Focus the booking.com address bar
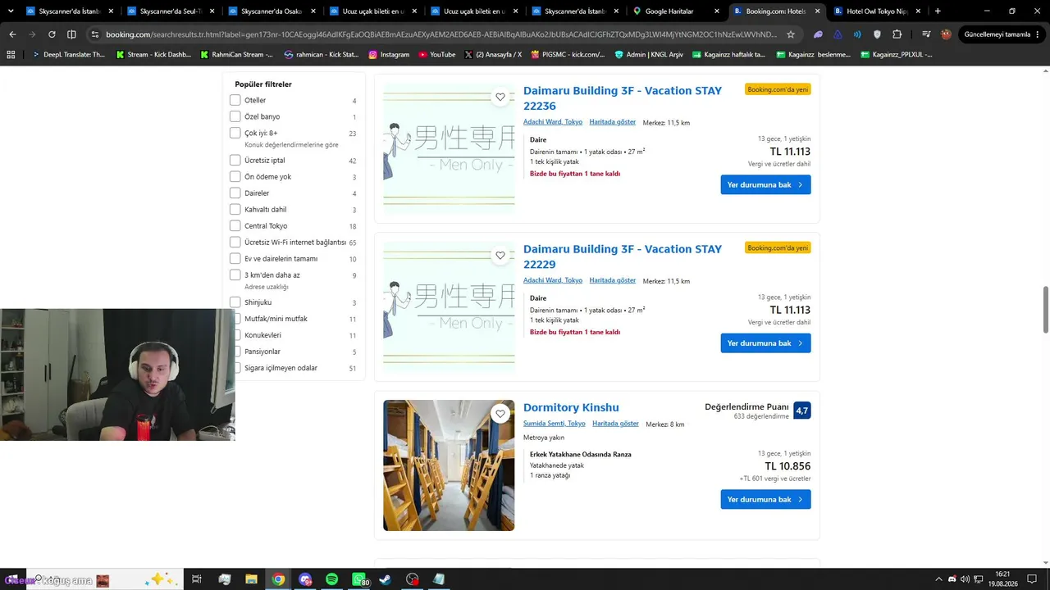 point(443,34)
